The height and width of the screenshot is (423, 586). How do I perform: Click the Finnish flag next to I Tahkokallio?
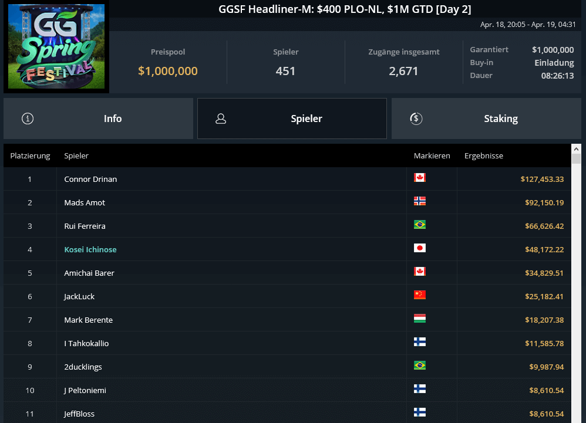coord(420,341)
